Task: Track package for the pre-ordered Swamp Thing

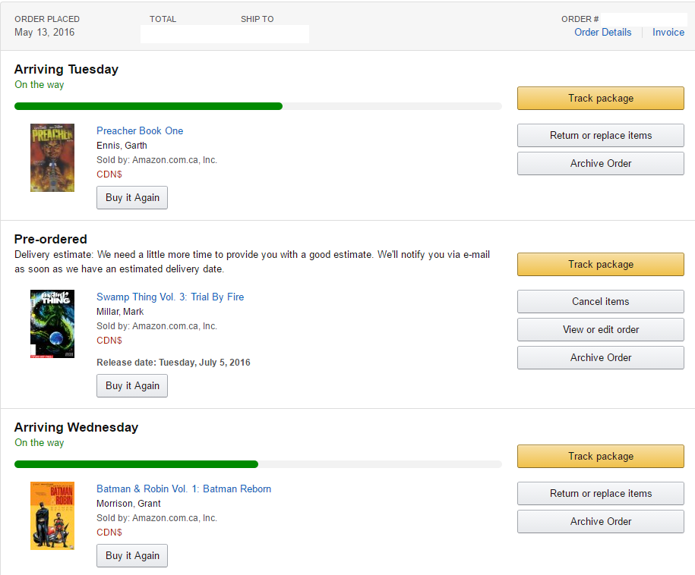Action: pyautogui.click(x=600, y=264)
